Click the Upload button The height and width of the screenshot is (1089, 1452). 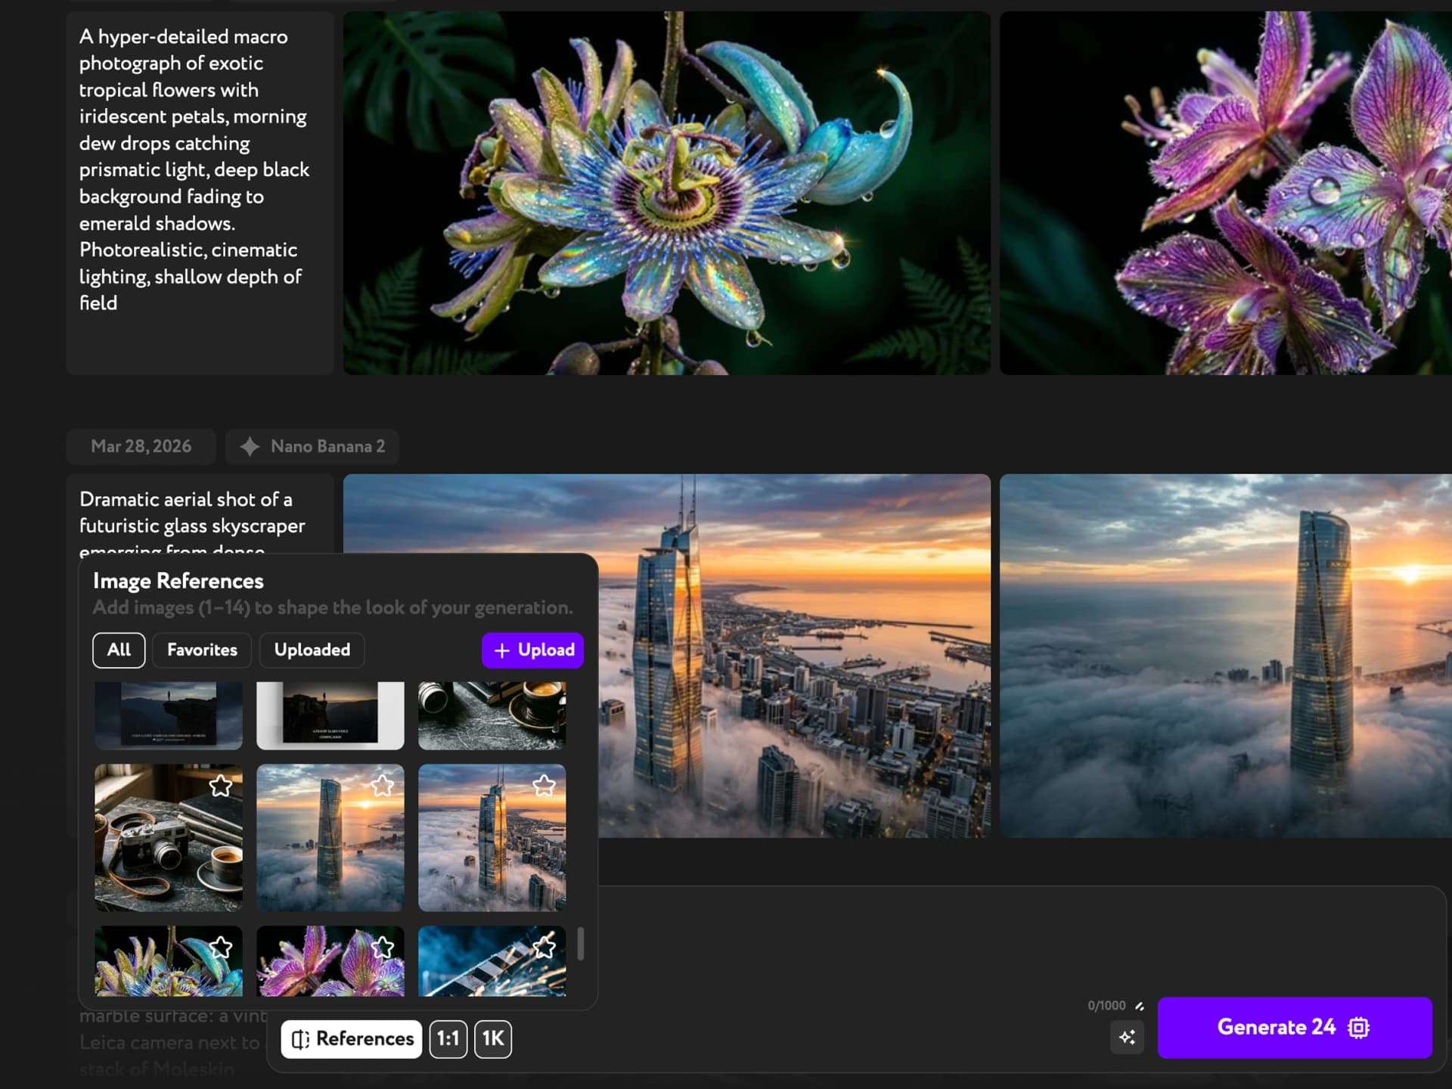(532, 650)
